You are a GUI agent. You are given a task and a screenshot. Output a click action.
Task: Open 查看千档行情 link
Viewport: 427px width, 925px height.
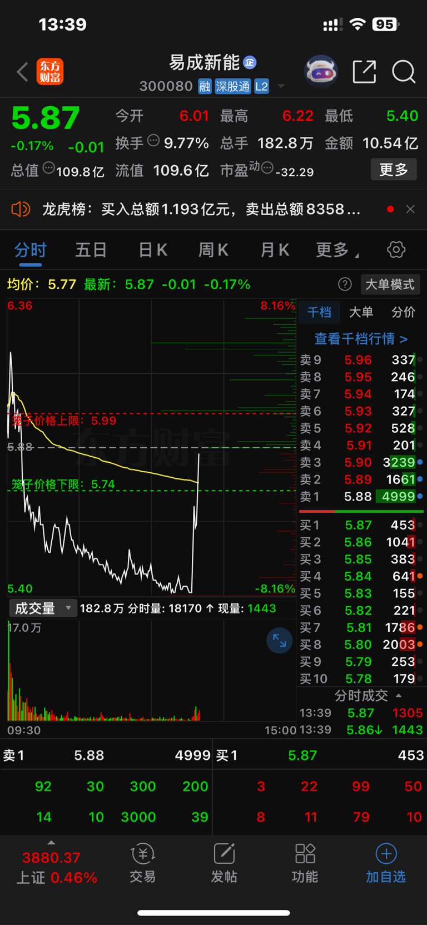[x=361, y=338]
